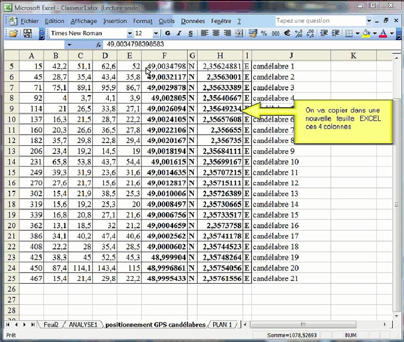Open Insertion menu
The width and height of the screenshot is (404, 342).
tap(115, 21)
